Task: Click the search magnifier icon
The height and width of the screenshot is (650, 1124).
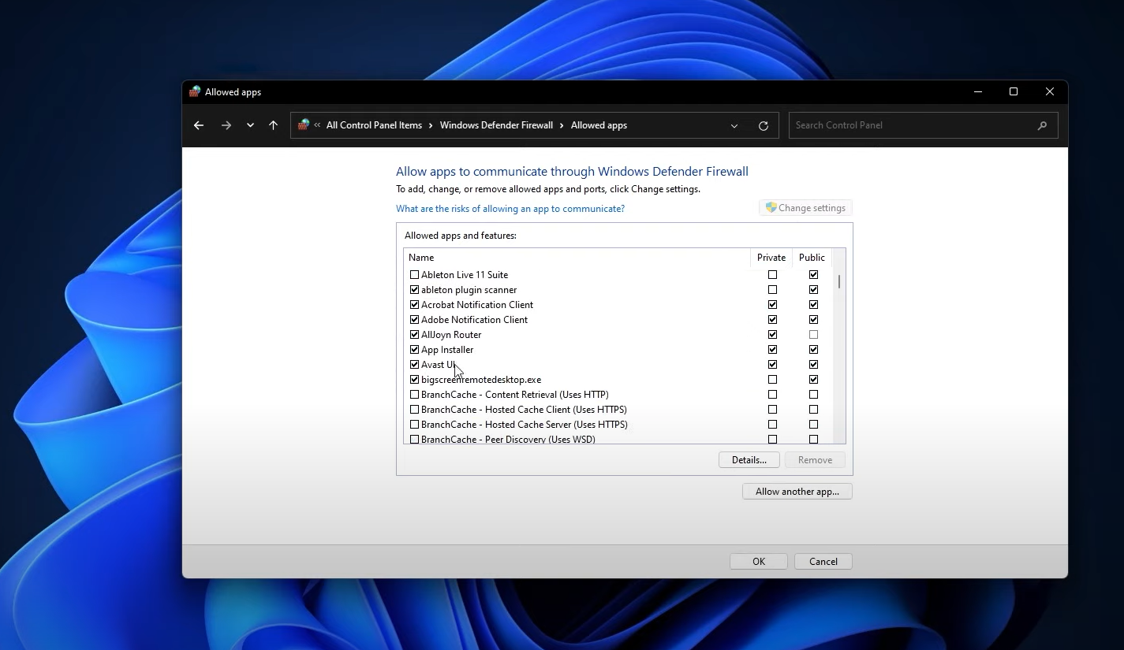Action: [1042, 125]
